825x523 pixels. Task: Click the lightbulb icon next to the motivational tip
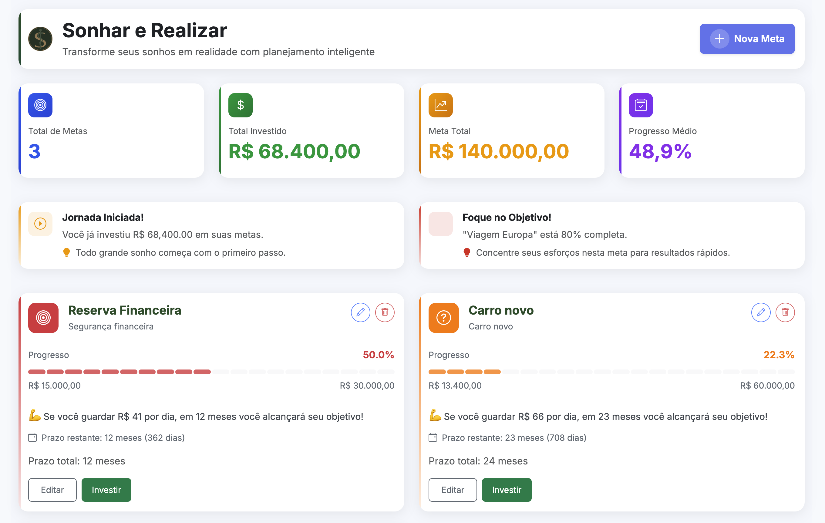pos(67,253)
